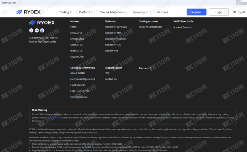Open the Legal Documents link

(x=80, y=91)
